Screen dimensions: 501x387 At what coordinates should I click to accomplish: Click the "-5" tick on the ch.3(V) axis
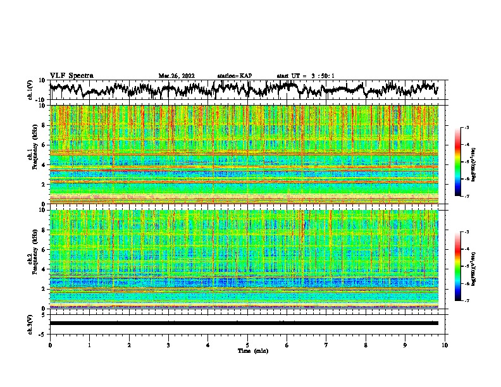(x=42, y=335)
